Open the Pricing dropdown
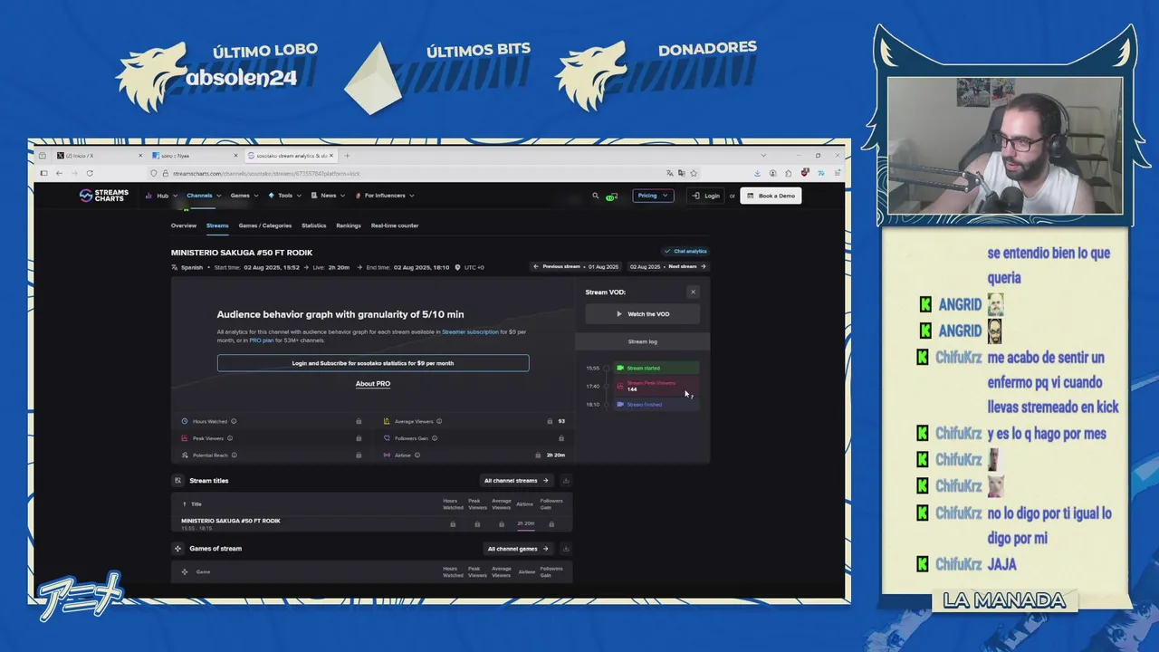 653,196
